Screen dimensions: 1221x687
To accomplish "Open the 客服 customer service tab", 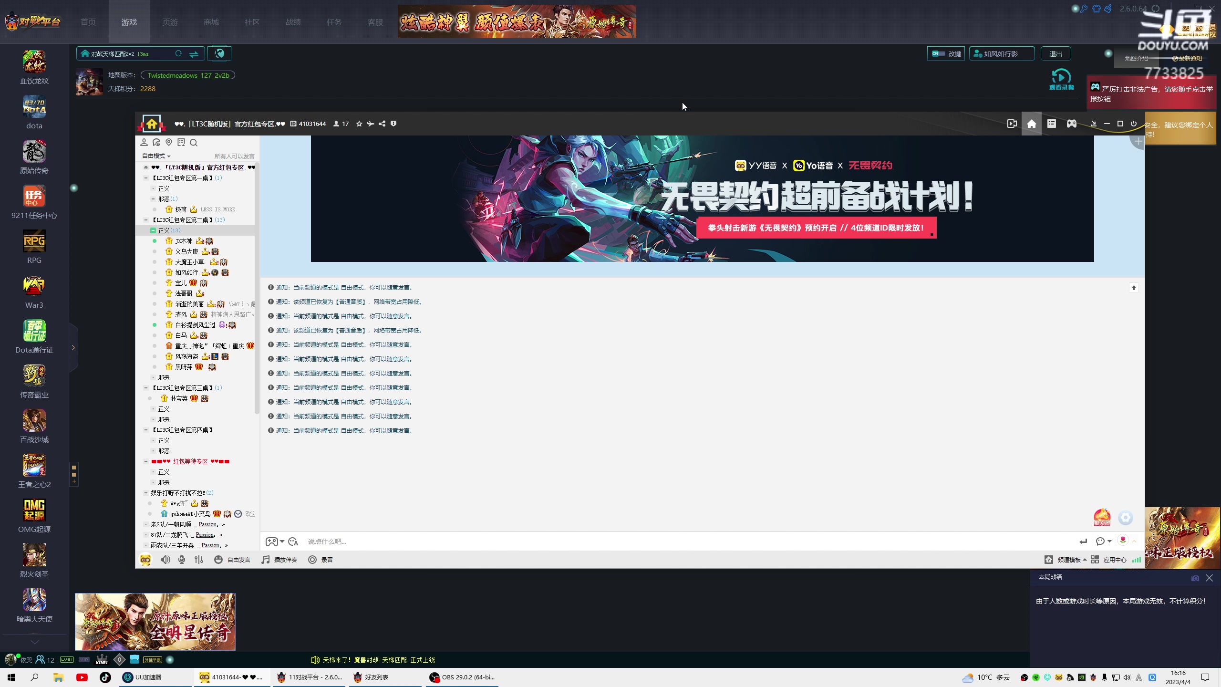I will pos(375,22).
